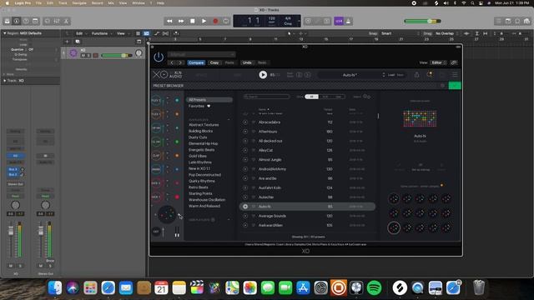Image resolution: width=534 pixels, height=300 pixels.
Task: Click the Copy button in plugin header
Action: click(214, 62)
